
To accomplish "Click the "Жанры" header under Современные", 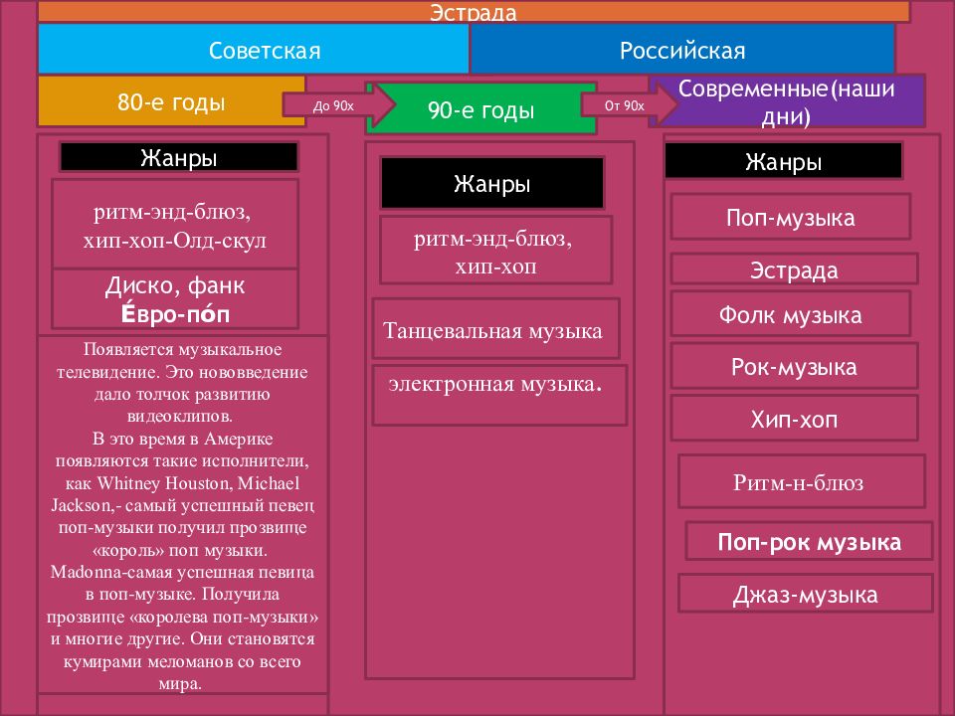I will tap(783, 161).
